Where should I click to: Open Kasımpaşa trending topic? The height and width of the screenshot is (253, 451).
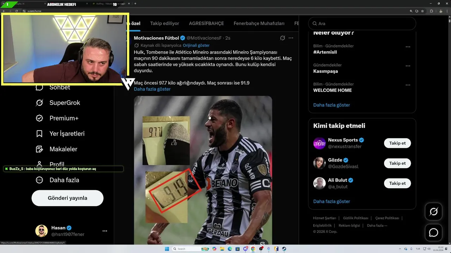tap(326, 71)
